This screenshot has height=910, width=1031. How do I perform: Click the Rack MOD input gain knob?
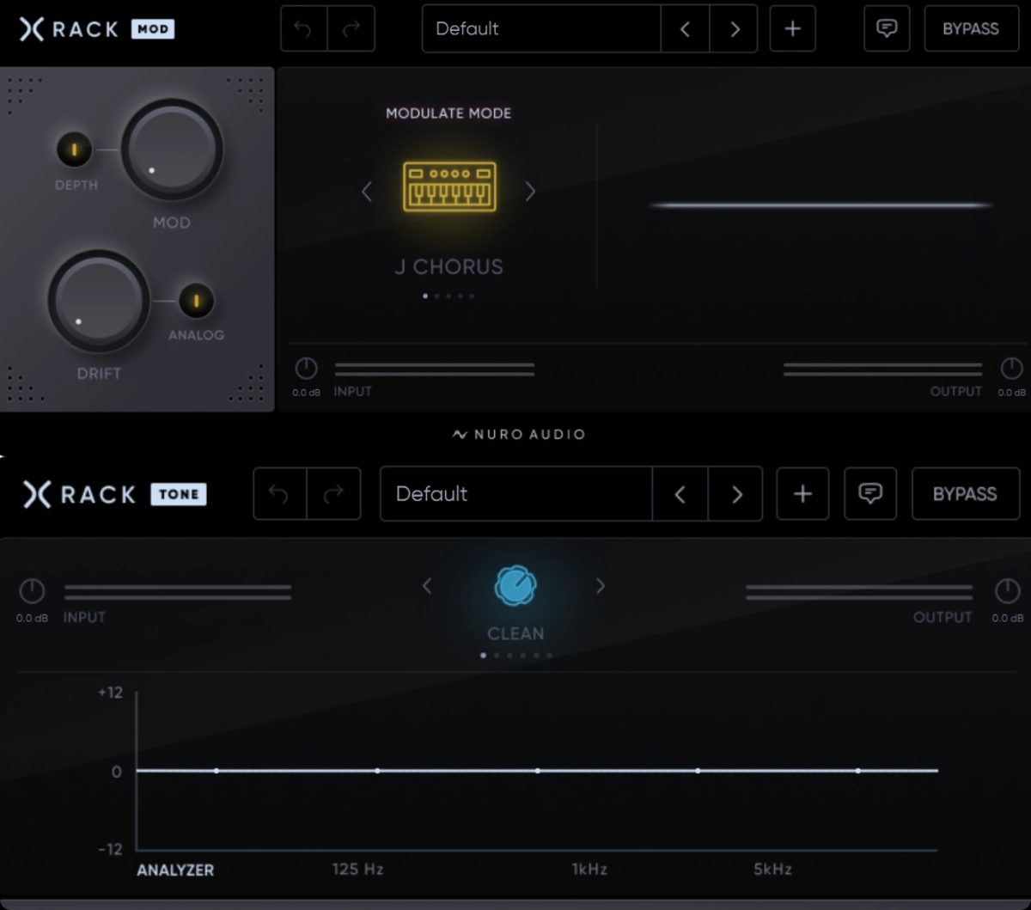(x=306, y=369)
